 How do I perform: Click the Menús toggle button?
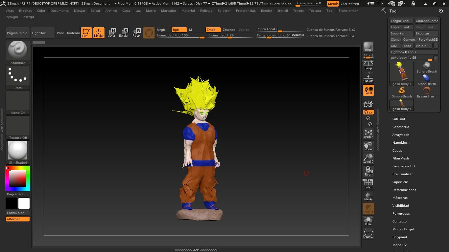[x=333, y=4]
